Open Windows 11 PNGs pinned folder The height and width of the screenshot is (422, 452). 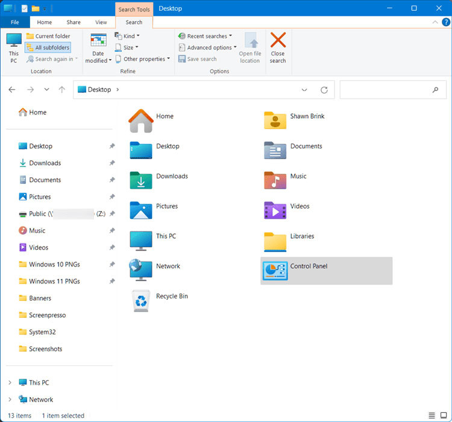(x=49, y=282)
